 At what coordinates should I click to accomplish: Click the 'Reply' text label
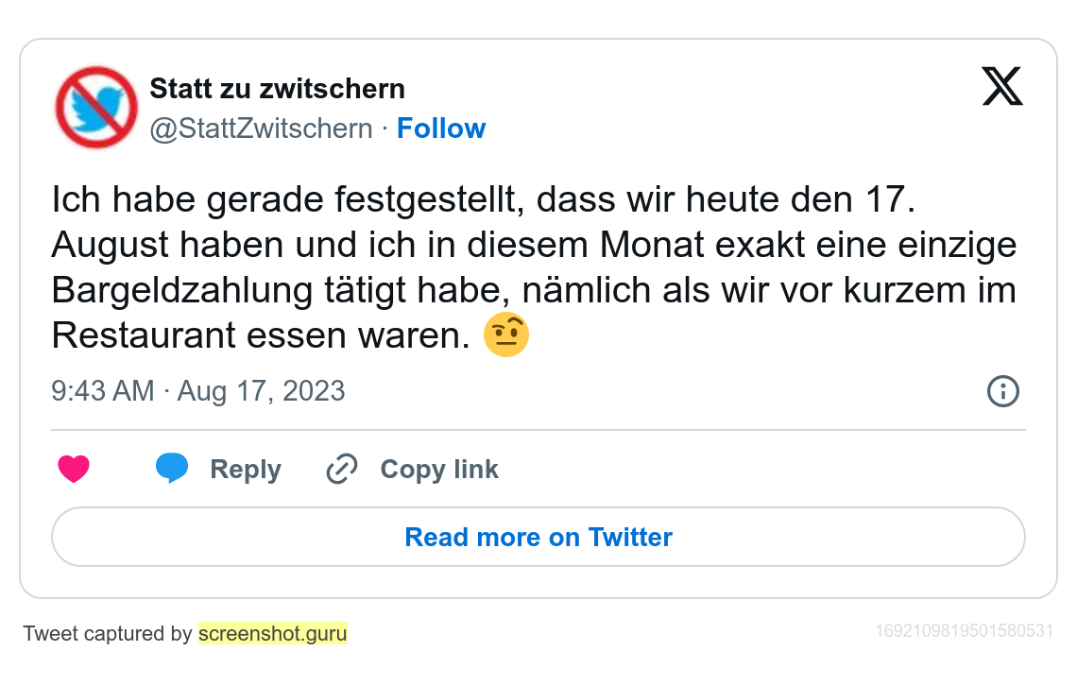tap(246, 470)
